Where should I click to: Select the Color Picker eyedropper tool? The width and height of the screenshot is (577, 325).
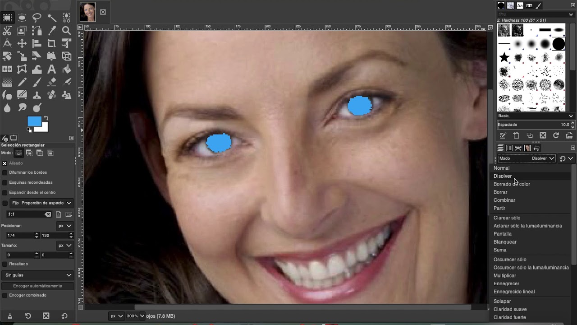coord(52,31)
